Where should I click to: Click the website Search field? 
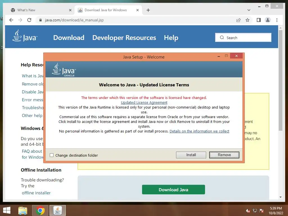tap(243, 37)
